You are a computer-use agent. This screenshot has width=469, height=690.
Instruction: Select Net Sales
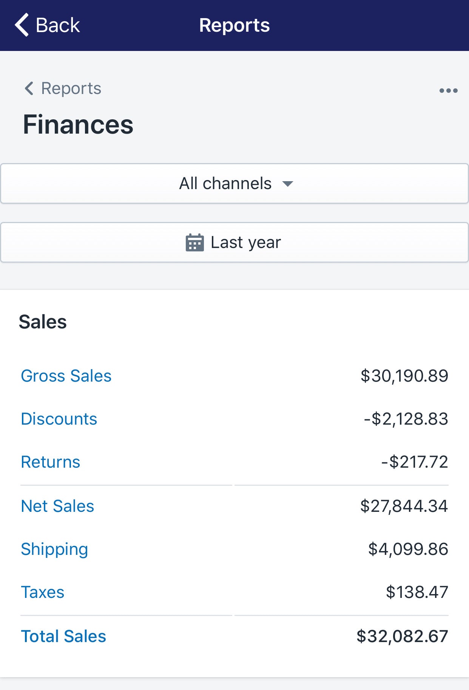58,506
